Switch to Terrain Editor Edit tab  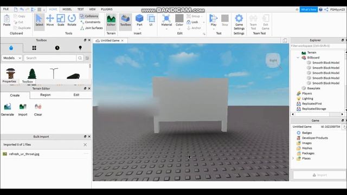pyautogui.click(x=76, y=95)
